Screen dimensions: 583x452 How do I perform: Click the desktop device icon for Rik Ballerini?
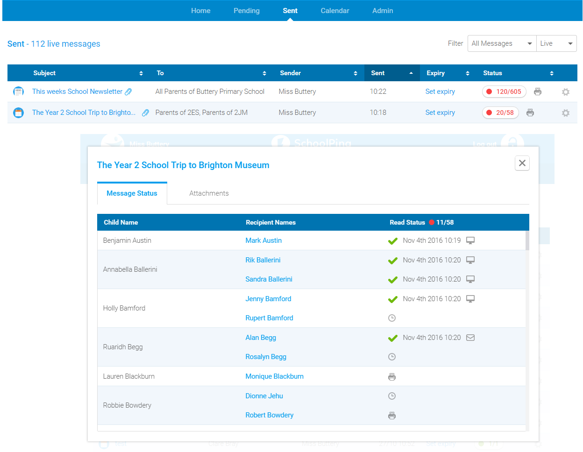(470, 260)
